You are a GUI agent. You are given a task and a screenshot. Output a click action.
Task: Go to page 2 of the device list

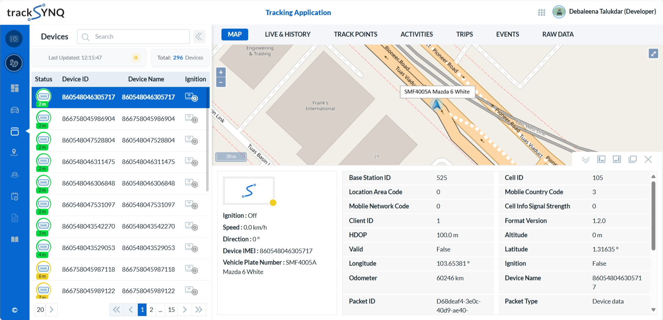tap(151, 309)
